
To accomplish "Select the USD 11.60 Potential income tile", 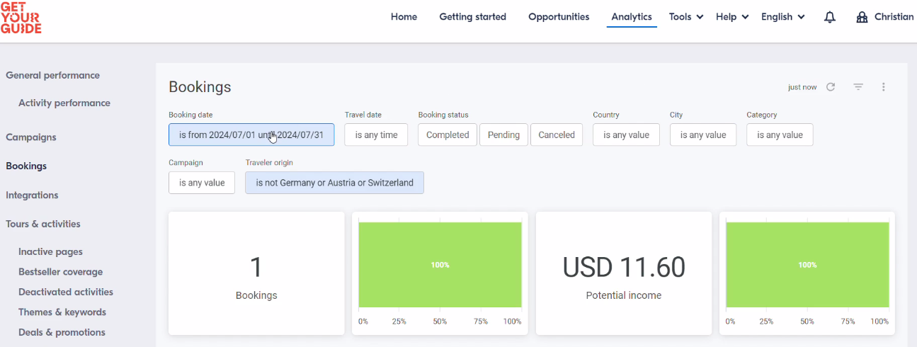I will [624, 273].
